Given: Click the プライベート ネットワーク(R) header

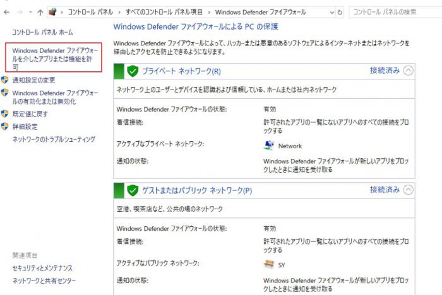Looking at the screenshot, I should 181,71.
